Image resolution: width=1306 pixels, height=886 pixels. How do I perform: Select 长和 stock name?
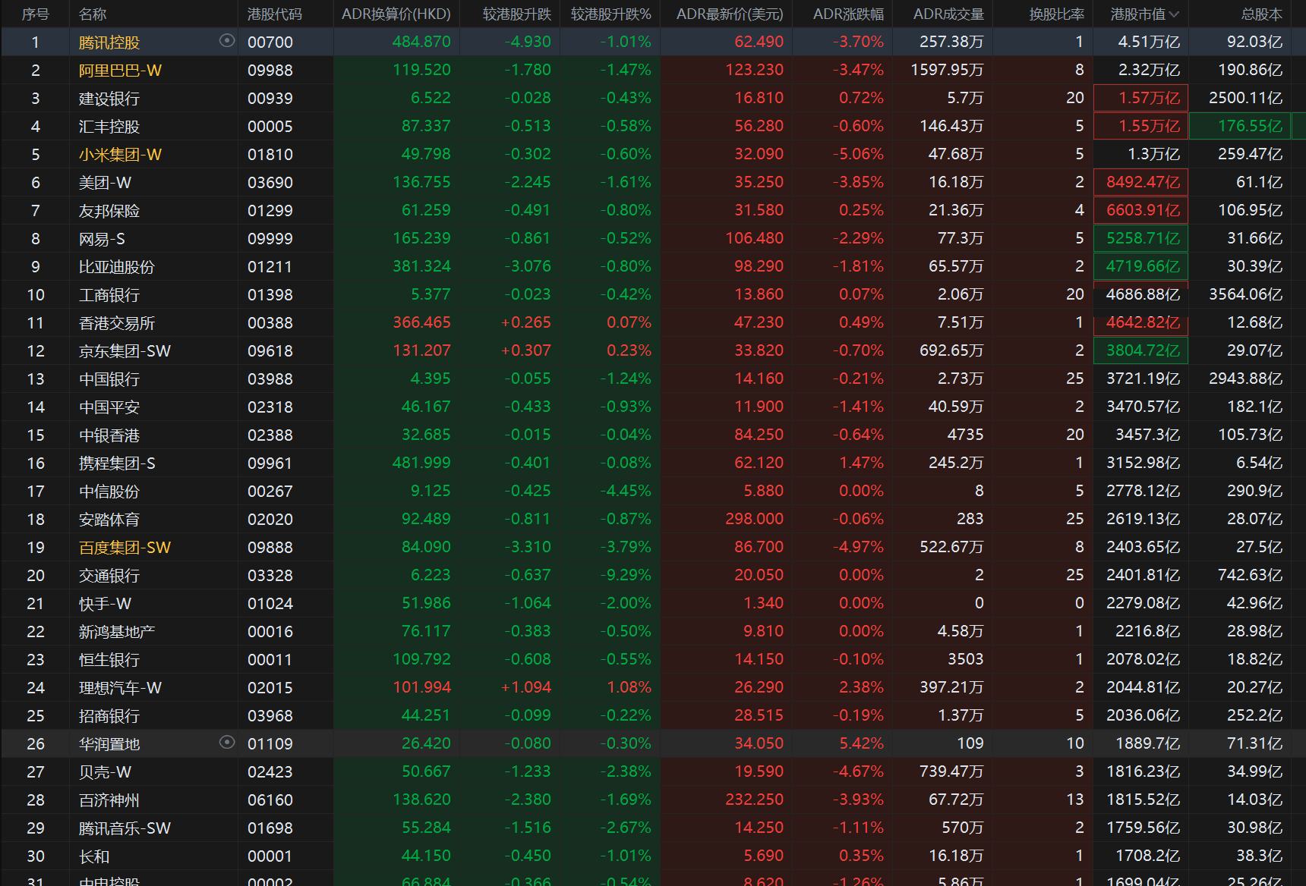pos(94,856)
